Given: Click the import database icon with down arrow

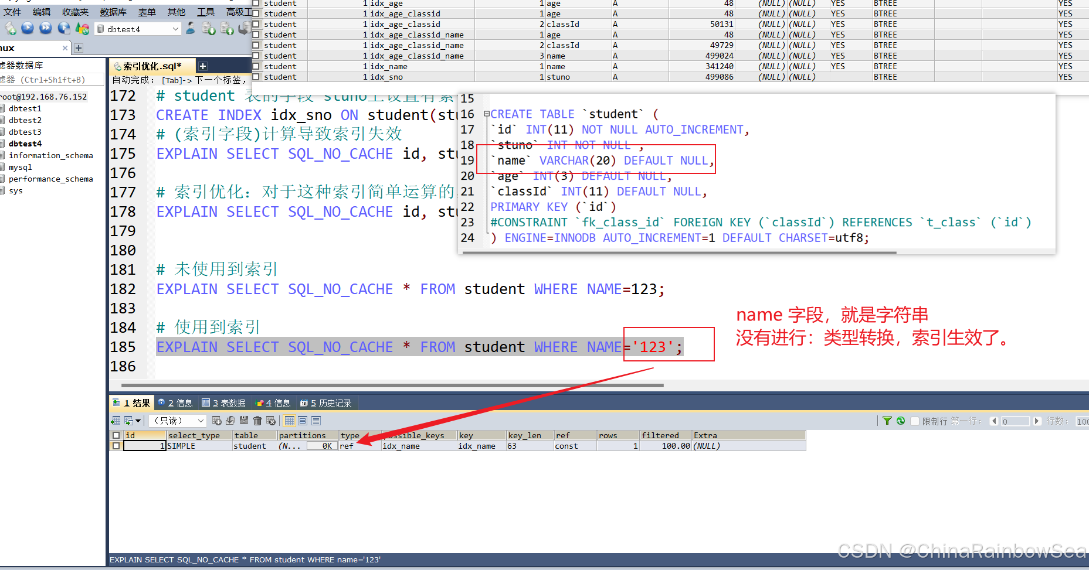Looking at the screenshot, I should tap(208, 28).
